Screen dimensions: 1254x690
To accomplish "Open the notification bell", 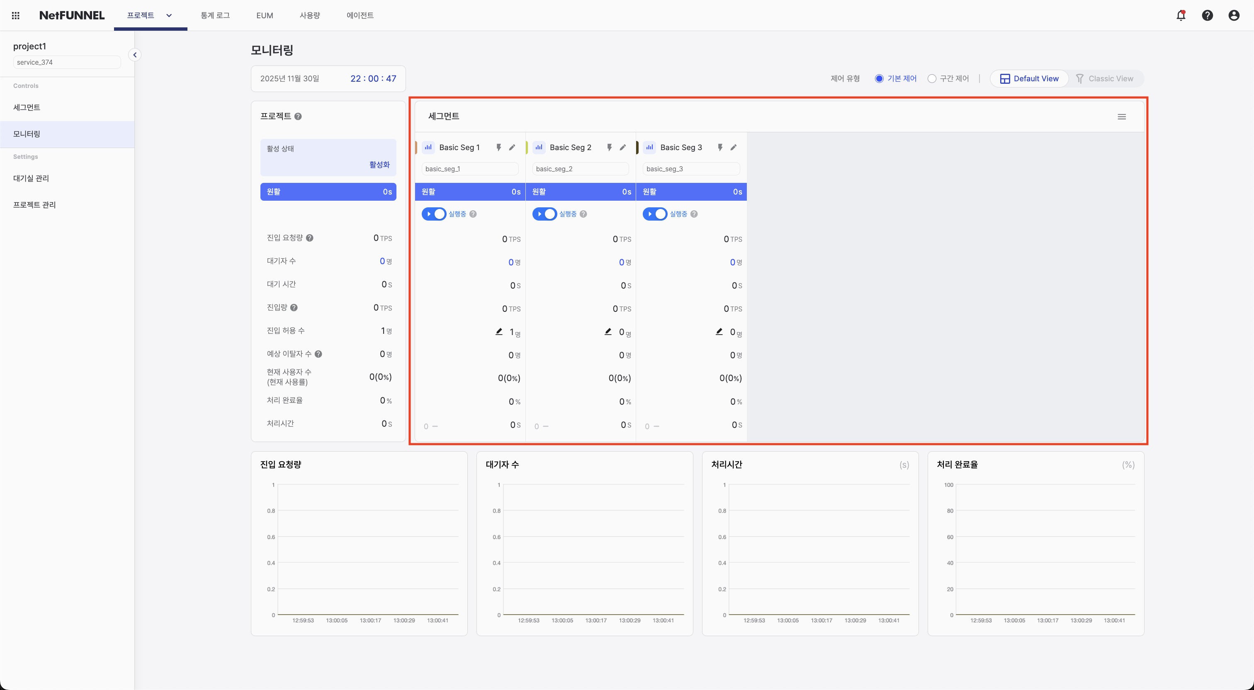I will click(1181, 15).
